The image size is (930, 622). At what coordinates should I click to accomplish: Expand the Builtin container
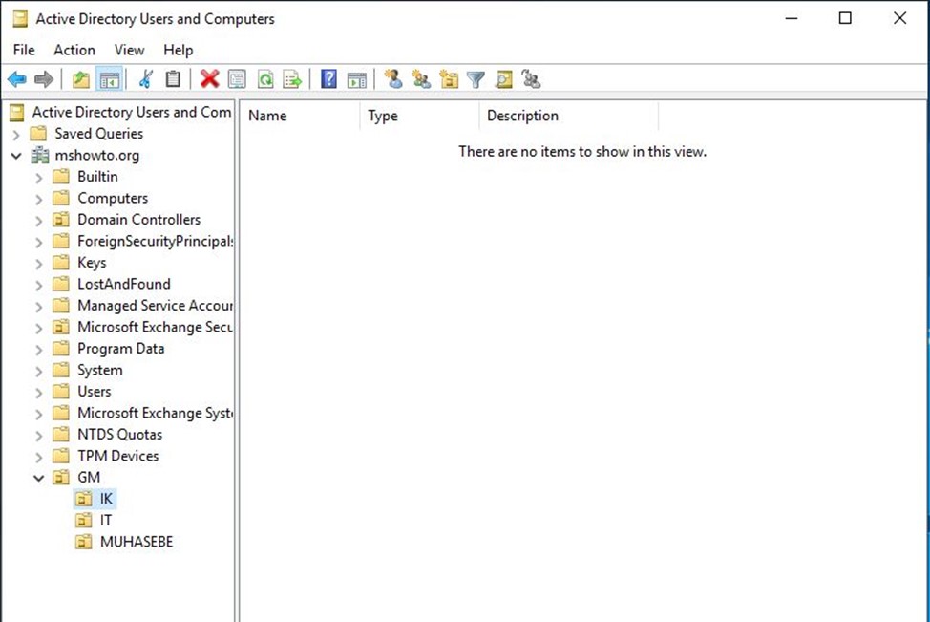39,178
